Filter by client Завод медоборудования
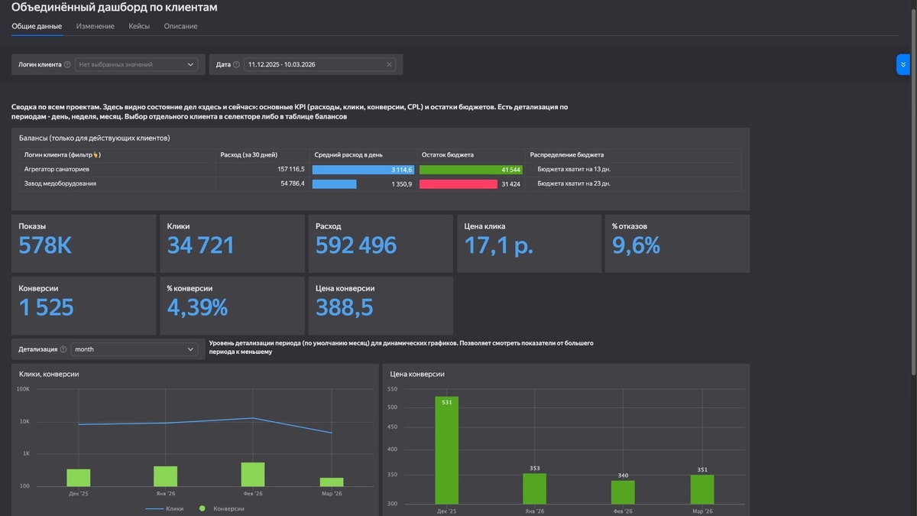The width and height of the screenshot is (917, 516). 60,184
